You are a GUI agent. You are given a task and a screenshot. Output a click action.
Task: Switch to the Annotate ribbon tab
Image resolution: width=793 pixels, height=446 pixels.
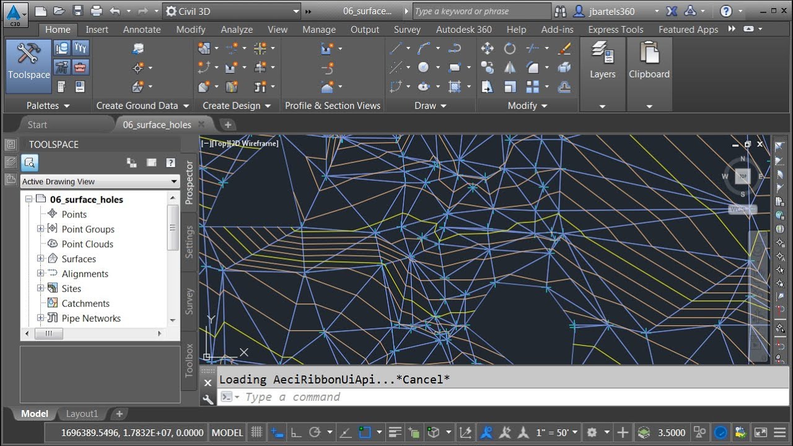coord(141,29)
